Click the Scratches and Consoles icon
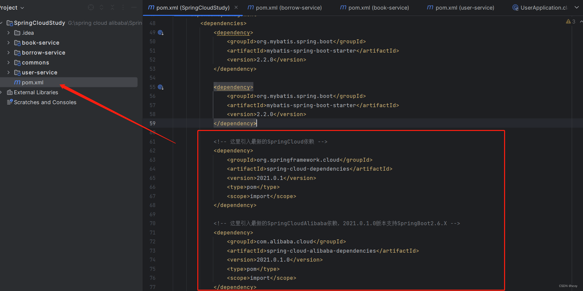This screenshot has width=583, height=291. 10,102
